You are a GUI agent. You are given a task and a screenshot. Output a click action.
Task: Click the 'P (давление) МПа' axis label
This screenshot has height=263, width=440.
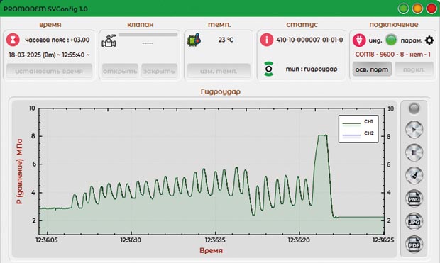point(19,172)
